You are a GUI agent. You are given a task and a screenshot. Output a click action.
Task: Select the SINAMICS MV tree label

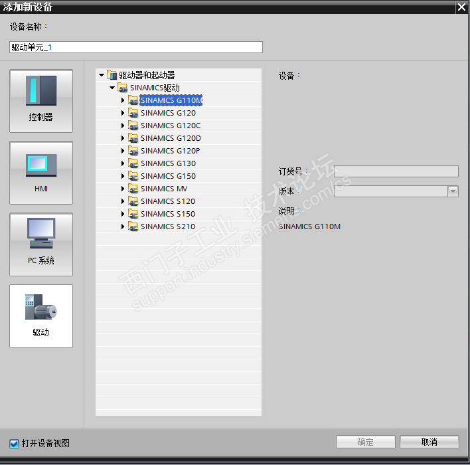[164, 189]
